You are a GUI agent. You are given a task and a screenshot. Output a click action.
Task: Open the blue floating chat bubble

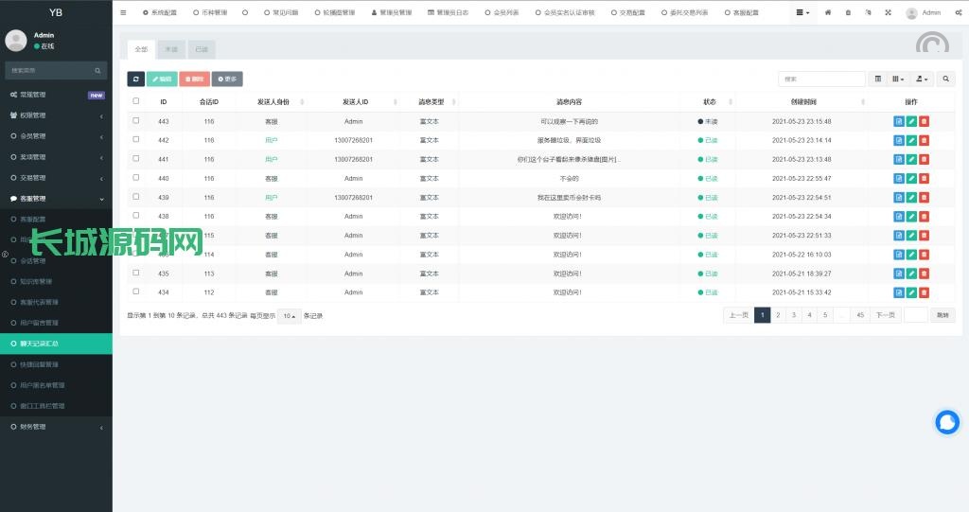tap(946, 423)
